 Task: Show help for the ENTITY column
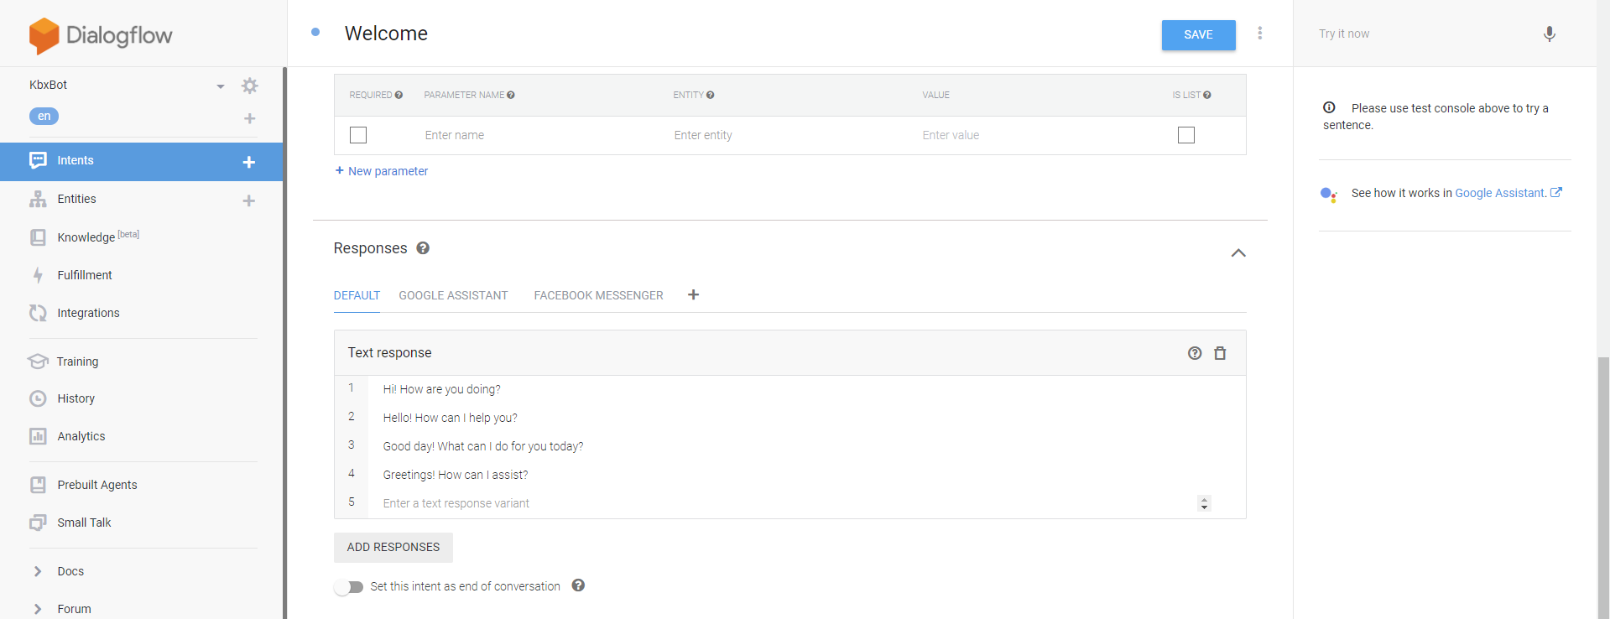pyautogui.click(x=710, y=95)
